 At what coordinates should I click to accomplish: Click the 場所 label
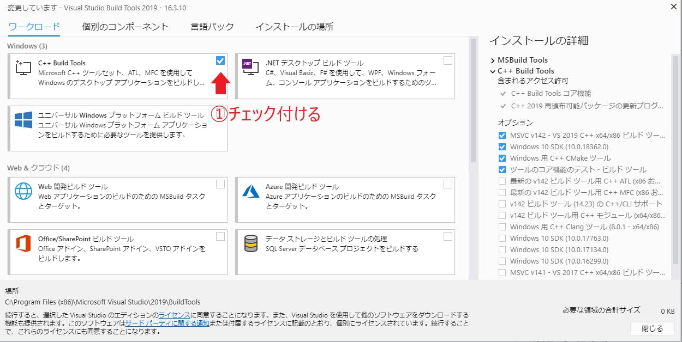pos(12,291)
